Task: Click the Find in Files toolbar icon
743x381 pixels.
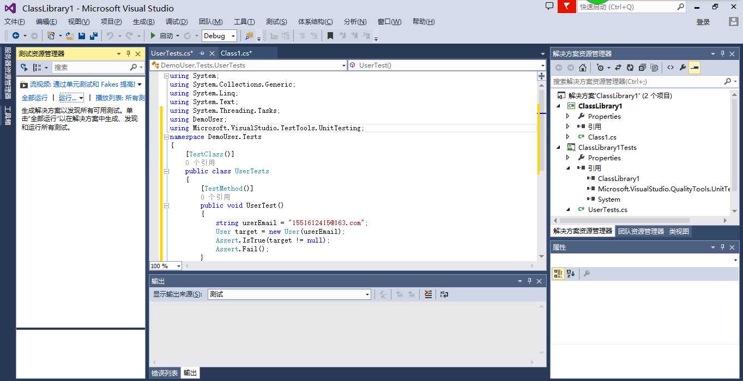Action: [249, 35]
